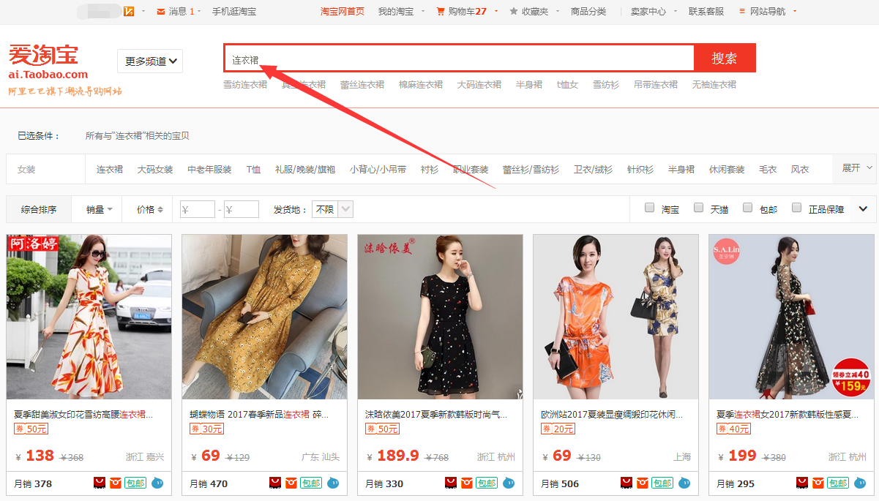This screenshot has height=501, width=879.
Task: Click the Tmall cat icon under 月销 295
Action: (x=802, y=483)
